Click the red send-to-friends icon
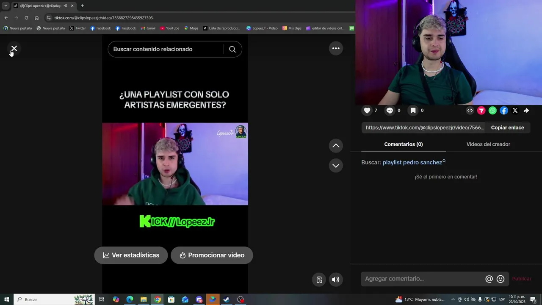The width and height of the screenshot is (542, 305). tap(481, 111)
